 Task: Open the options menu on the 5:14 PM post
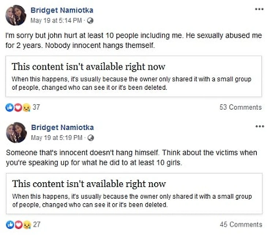coord(259,9)
